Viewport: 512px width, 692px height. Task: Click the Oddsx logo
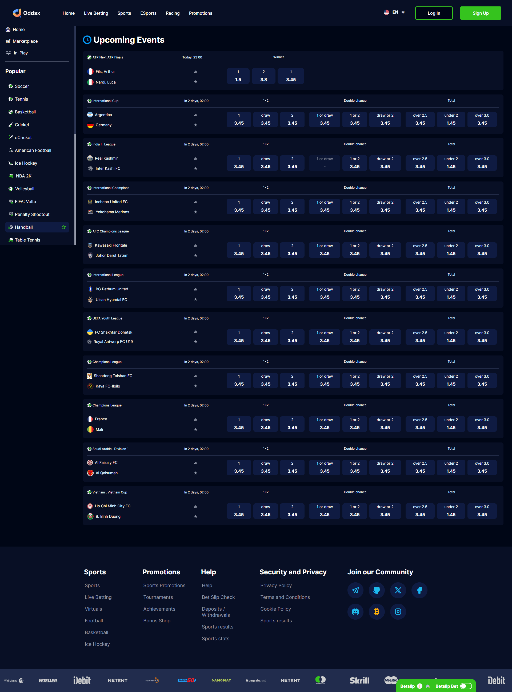(x=26, y=13)
